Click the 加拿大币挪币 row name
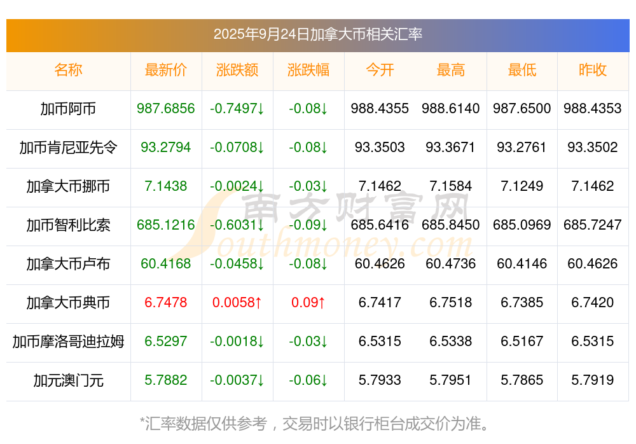636x444 pixels. coord(68,186)
